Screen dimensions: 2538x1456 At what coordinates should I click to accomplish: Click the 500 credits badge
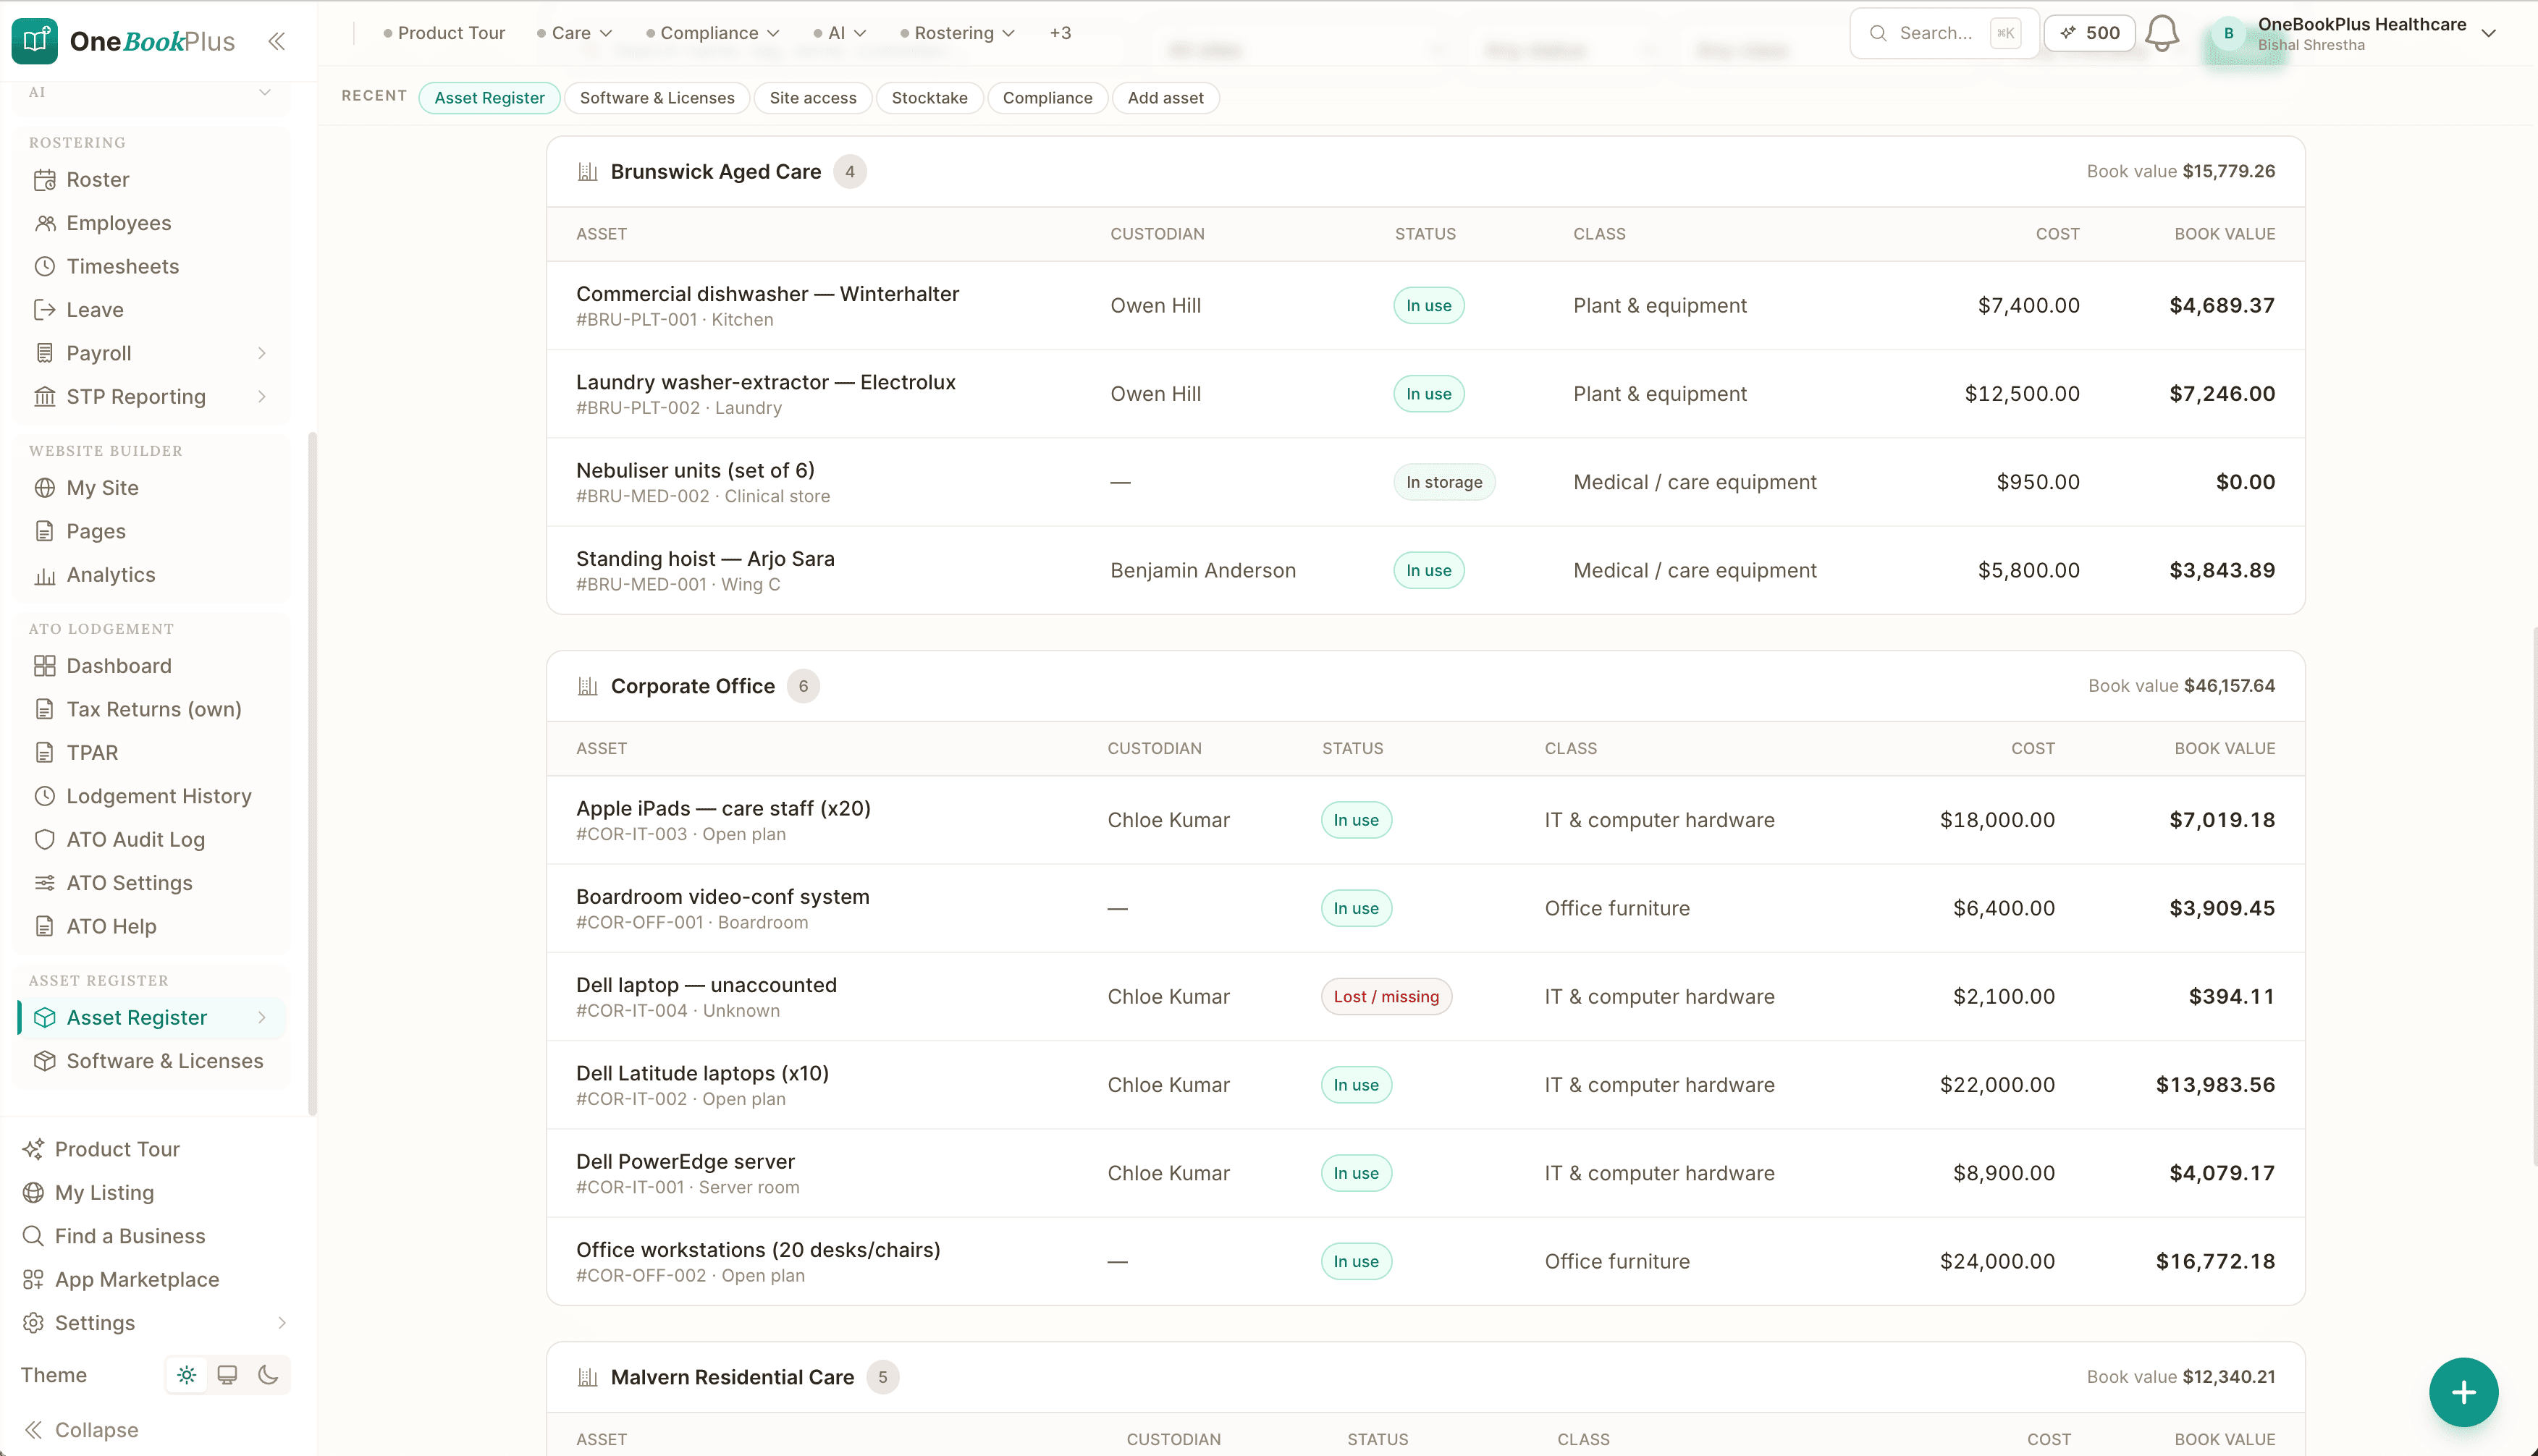click(2090, 33)
